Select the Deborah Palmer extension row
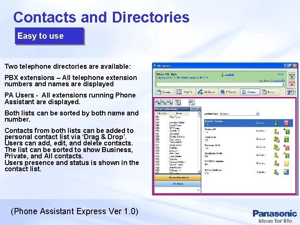 click(x=176, y=122)
